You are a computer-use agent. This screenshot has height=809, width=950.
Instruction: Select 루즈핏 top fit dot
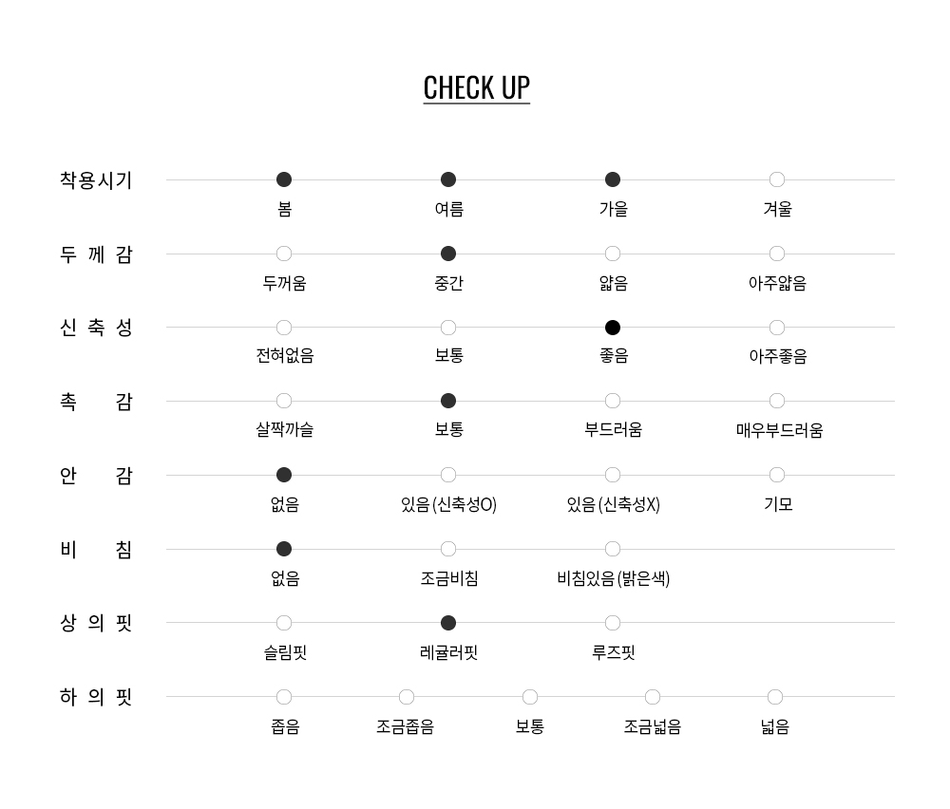[x=613, y=623]
